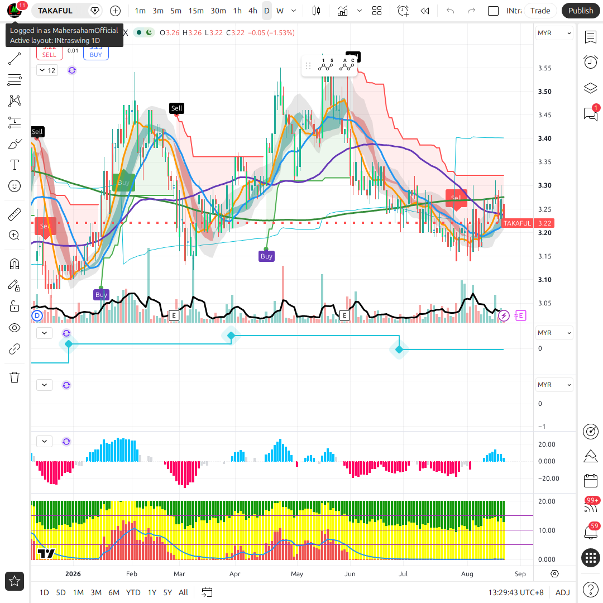
Task: Select the Text annotation tool
Action: click(x=14, y=165)
